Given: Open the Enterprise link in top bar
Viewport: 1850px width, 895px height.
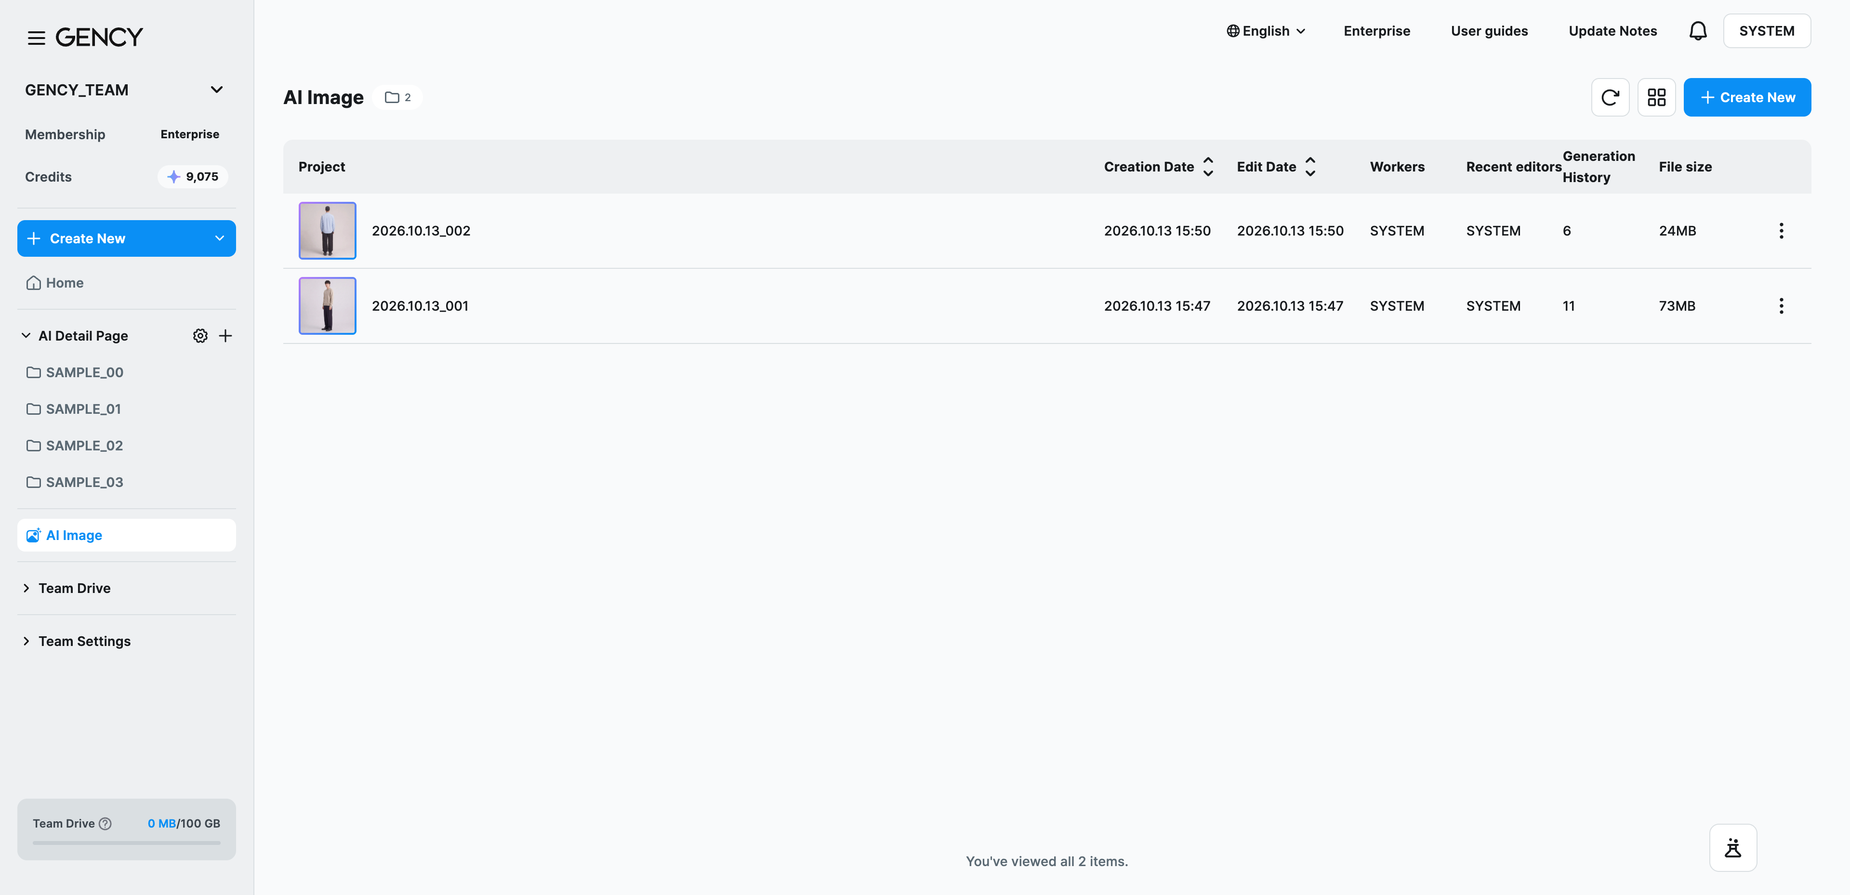Looking at the screenshot, I should [1377, 31].
